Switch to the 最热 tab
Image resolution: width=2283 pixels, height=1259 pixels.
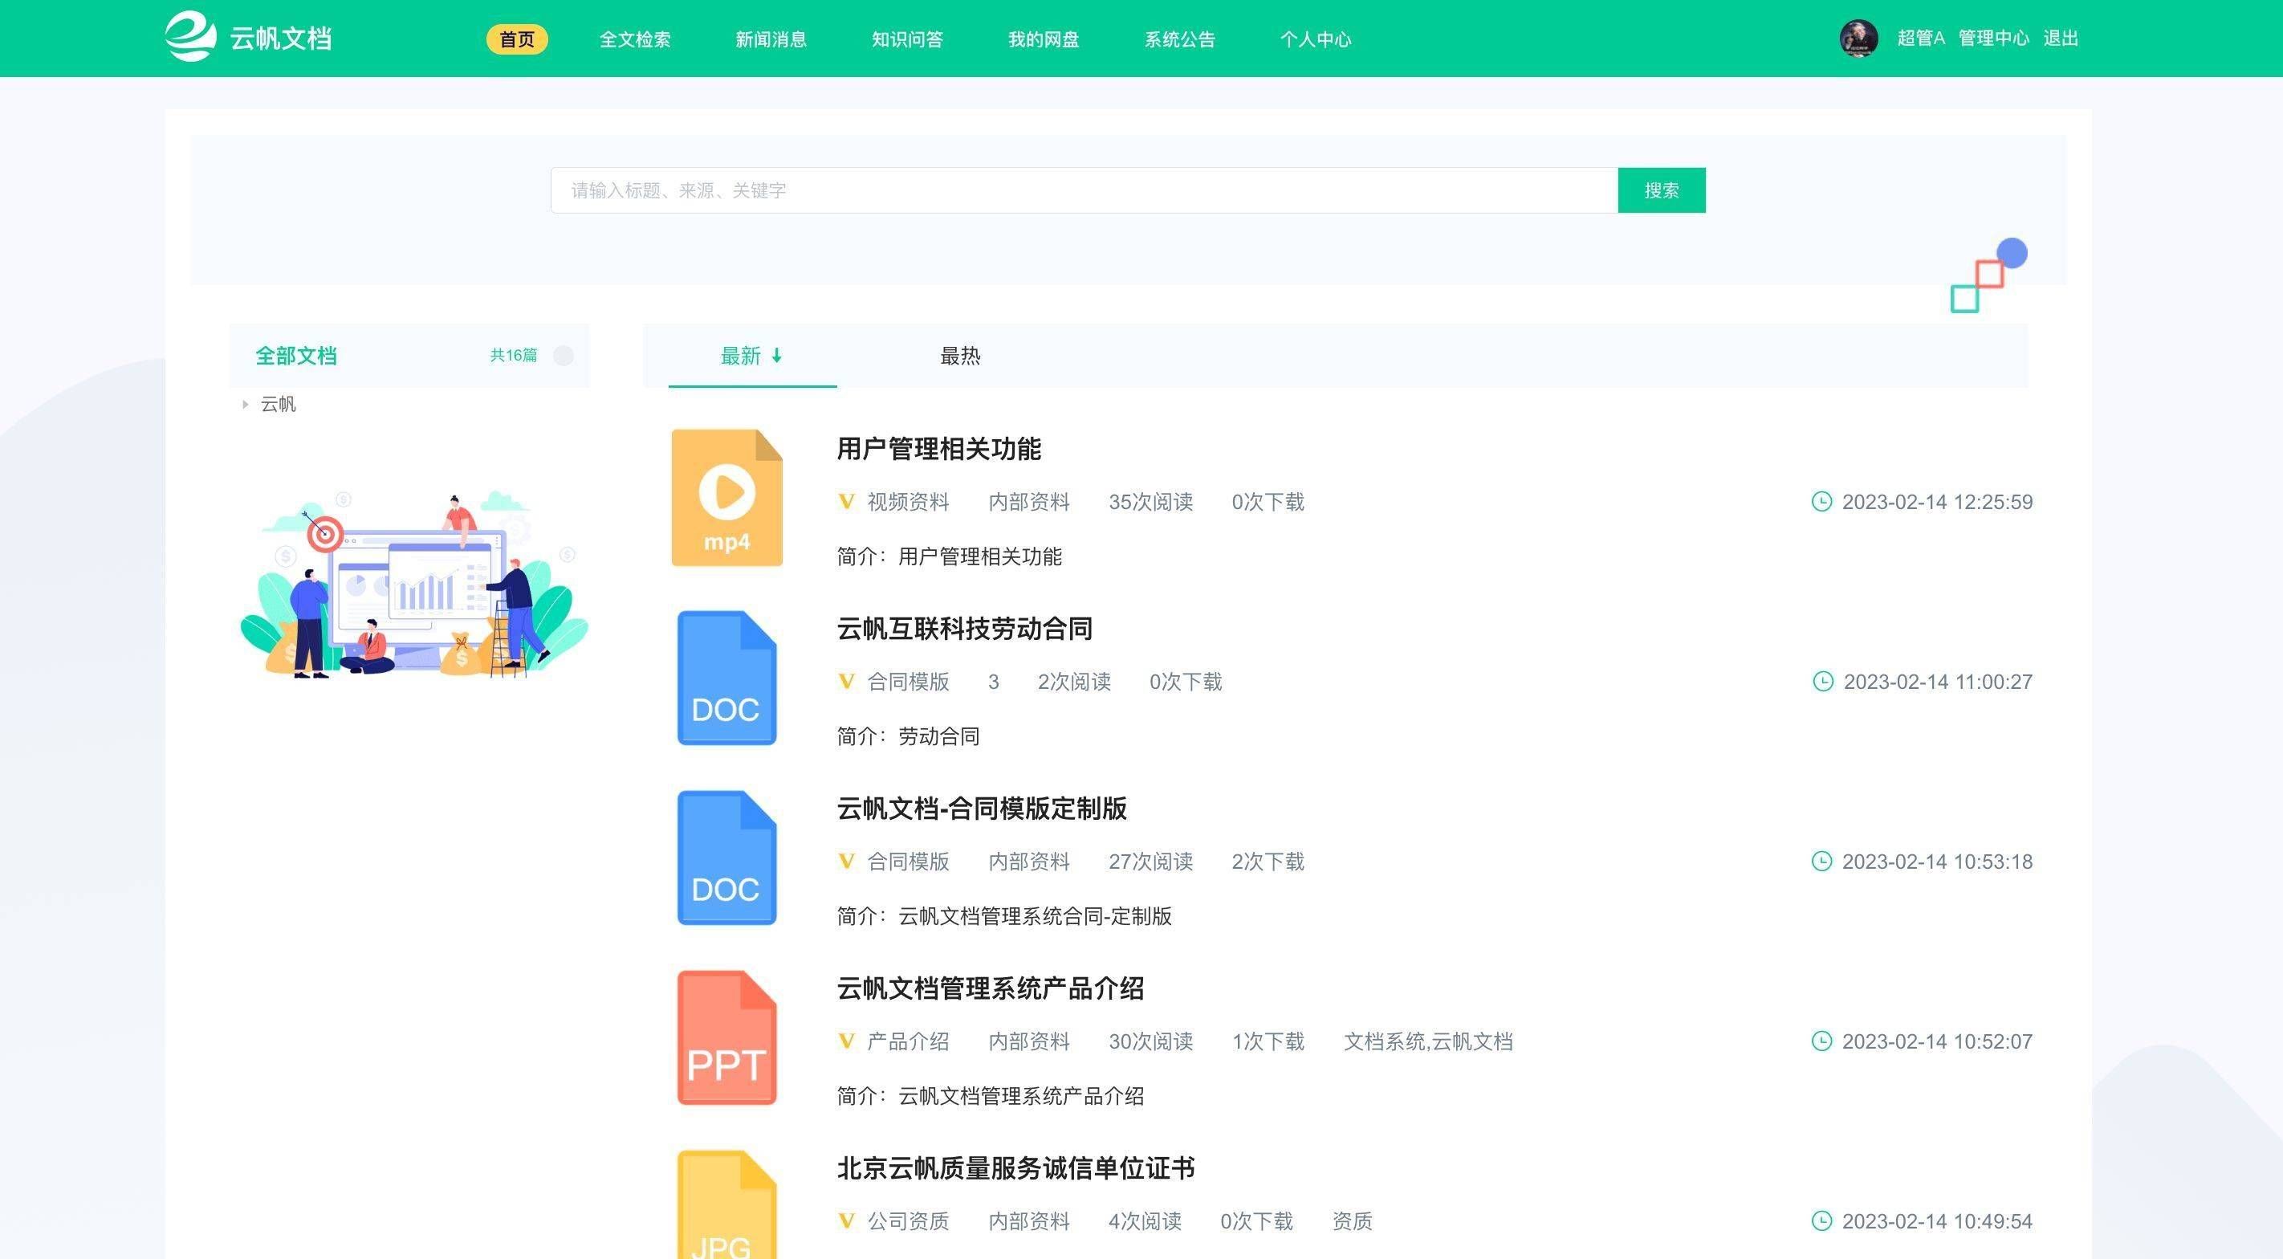pos(960,356)
